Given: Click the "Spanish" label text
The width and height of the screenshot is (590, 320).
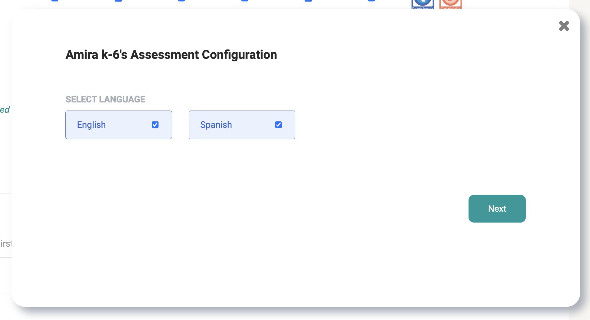Looking at the screenshot, I should pyautogui.click(x=216, y=125).
